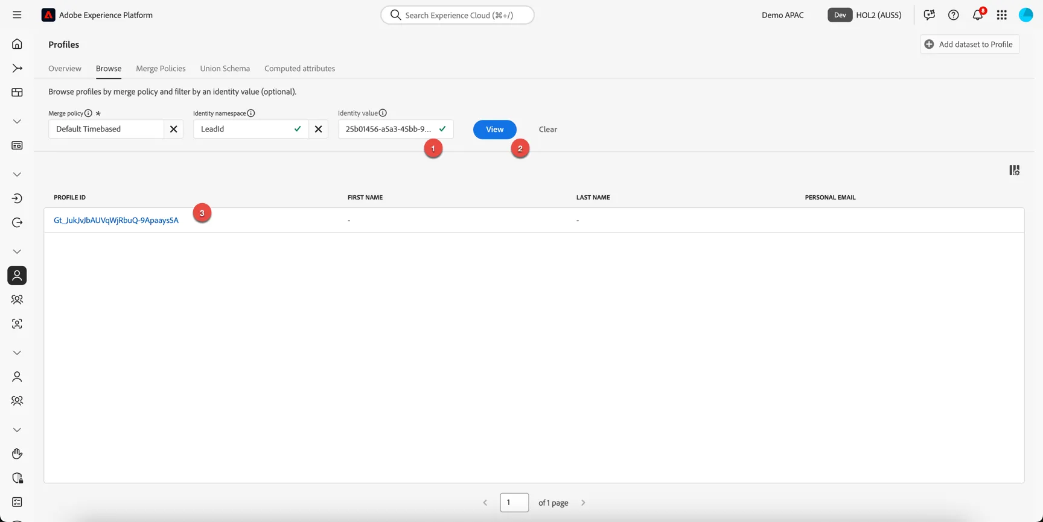
Task: Click the page number input box
Action: (514, 503)
